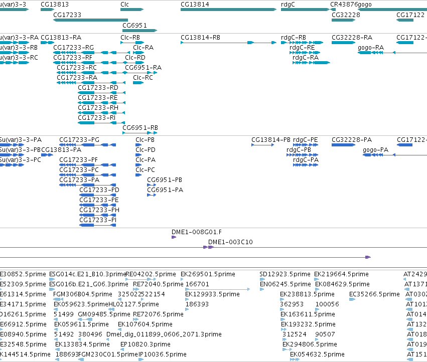Click the EK269501.5prime EST label

pos(208,274)
